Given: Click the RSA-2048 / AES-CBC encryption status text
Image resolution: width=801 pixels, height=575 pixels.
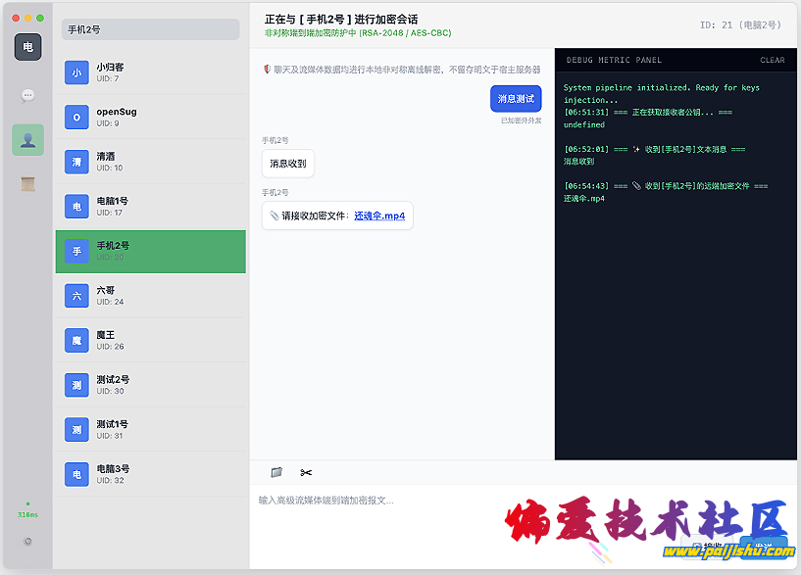Looking at the screenshot, I should [406, 32].
